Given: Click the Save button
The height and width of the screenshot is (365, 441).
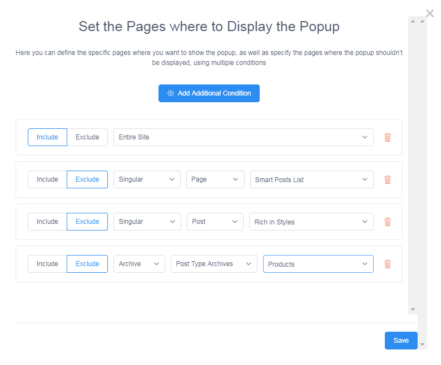Looking at the screenshot, I should [401, 340].
